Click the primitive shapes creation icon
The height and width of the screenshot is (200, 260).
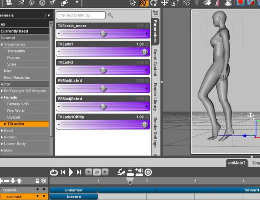[x=64, y=3]
